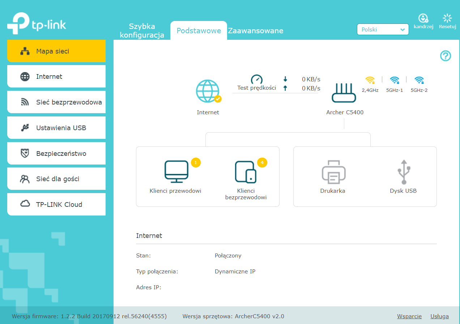460x324 pixels.
Task: Click the Wsparcie link in footer
Action: point(409,316)
